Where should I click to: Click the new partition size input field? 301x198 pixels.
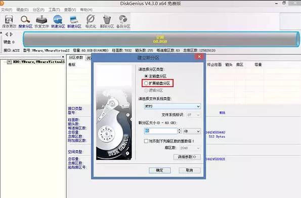tap(161, 131)
